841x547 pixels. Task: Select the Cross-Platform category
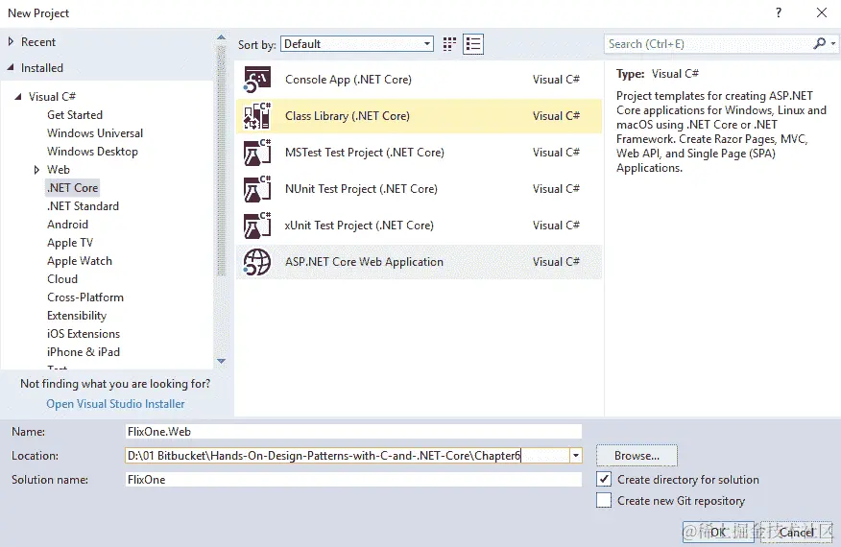(x=85, y=297)
